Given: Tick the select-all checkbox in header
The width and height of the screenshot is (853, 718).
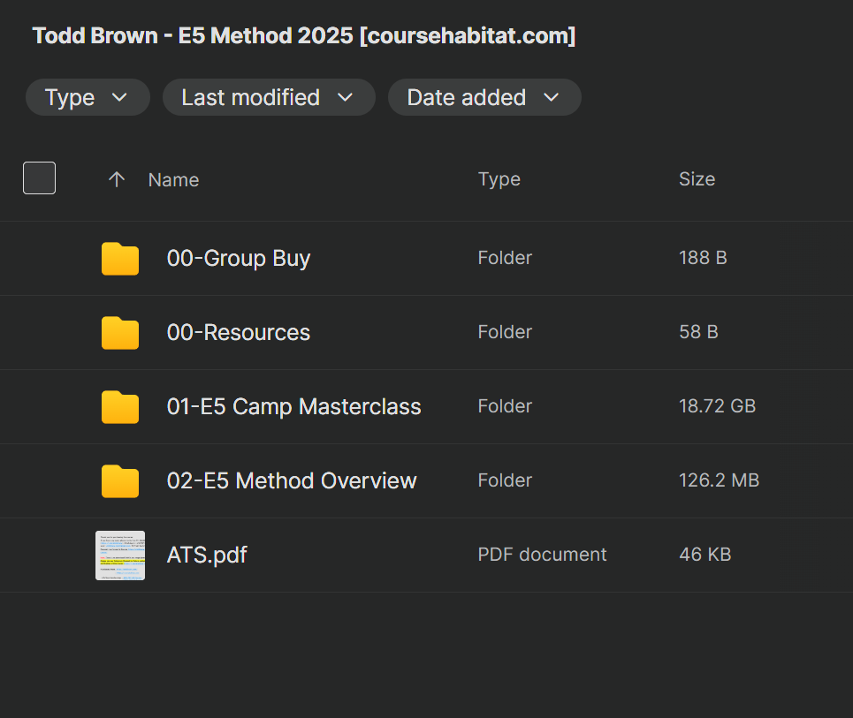Looking at the screenshot, I should (39, 178).
